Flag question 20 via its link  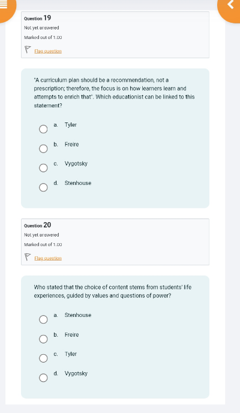(x=48, y=258)
